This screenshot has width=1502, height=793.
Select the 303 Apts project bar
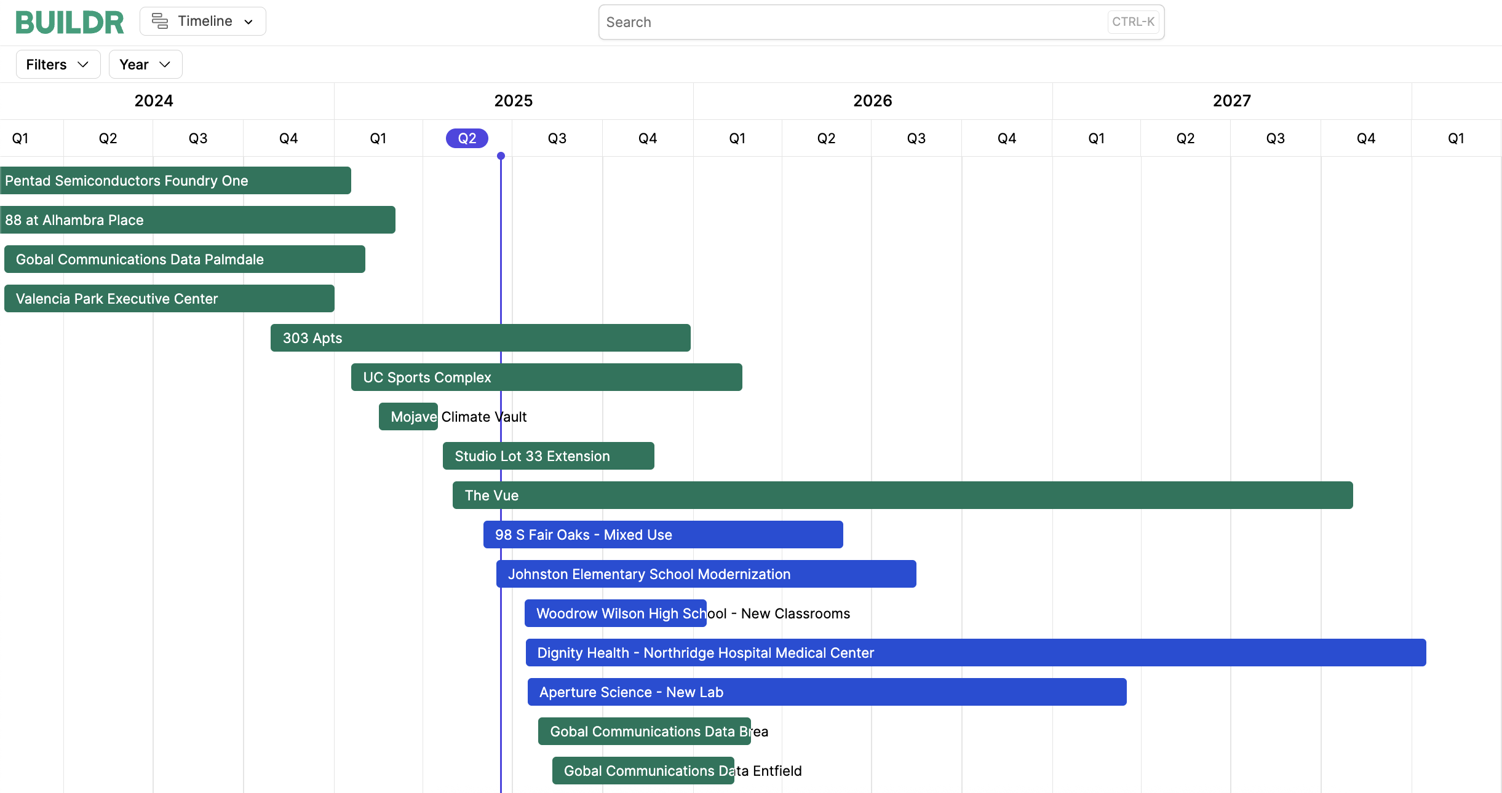pos(480,338)
